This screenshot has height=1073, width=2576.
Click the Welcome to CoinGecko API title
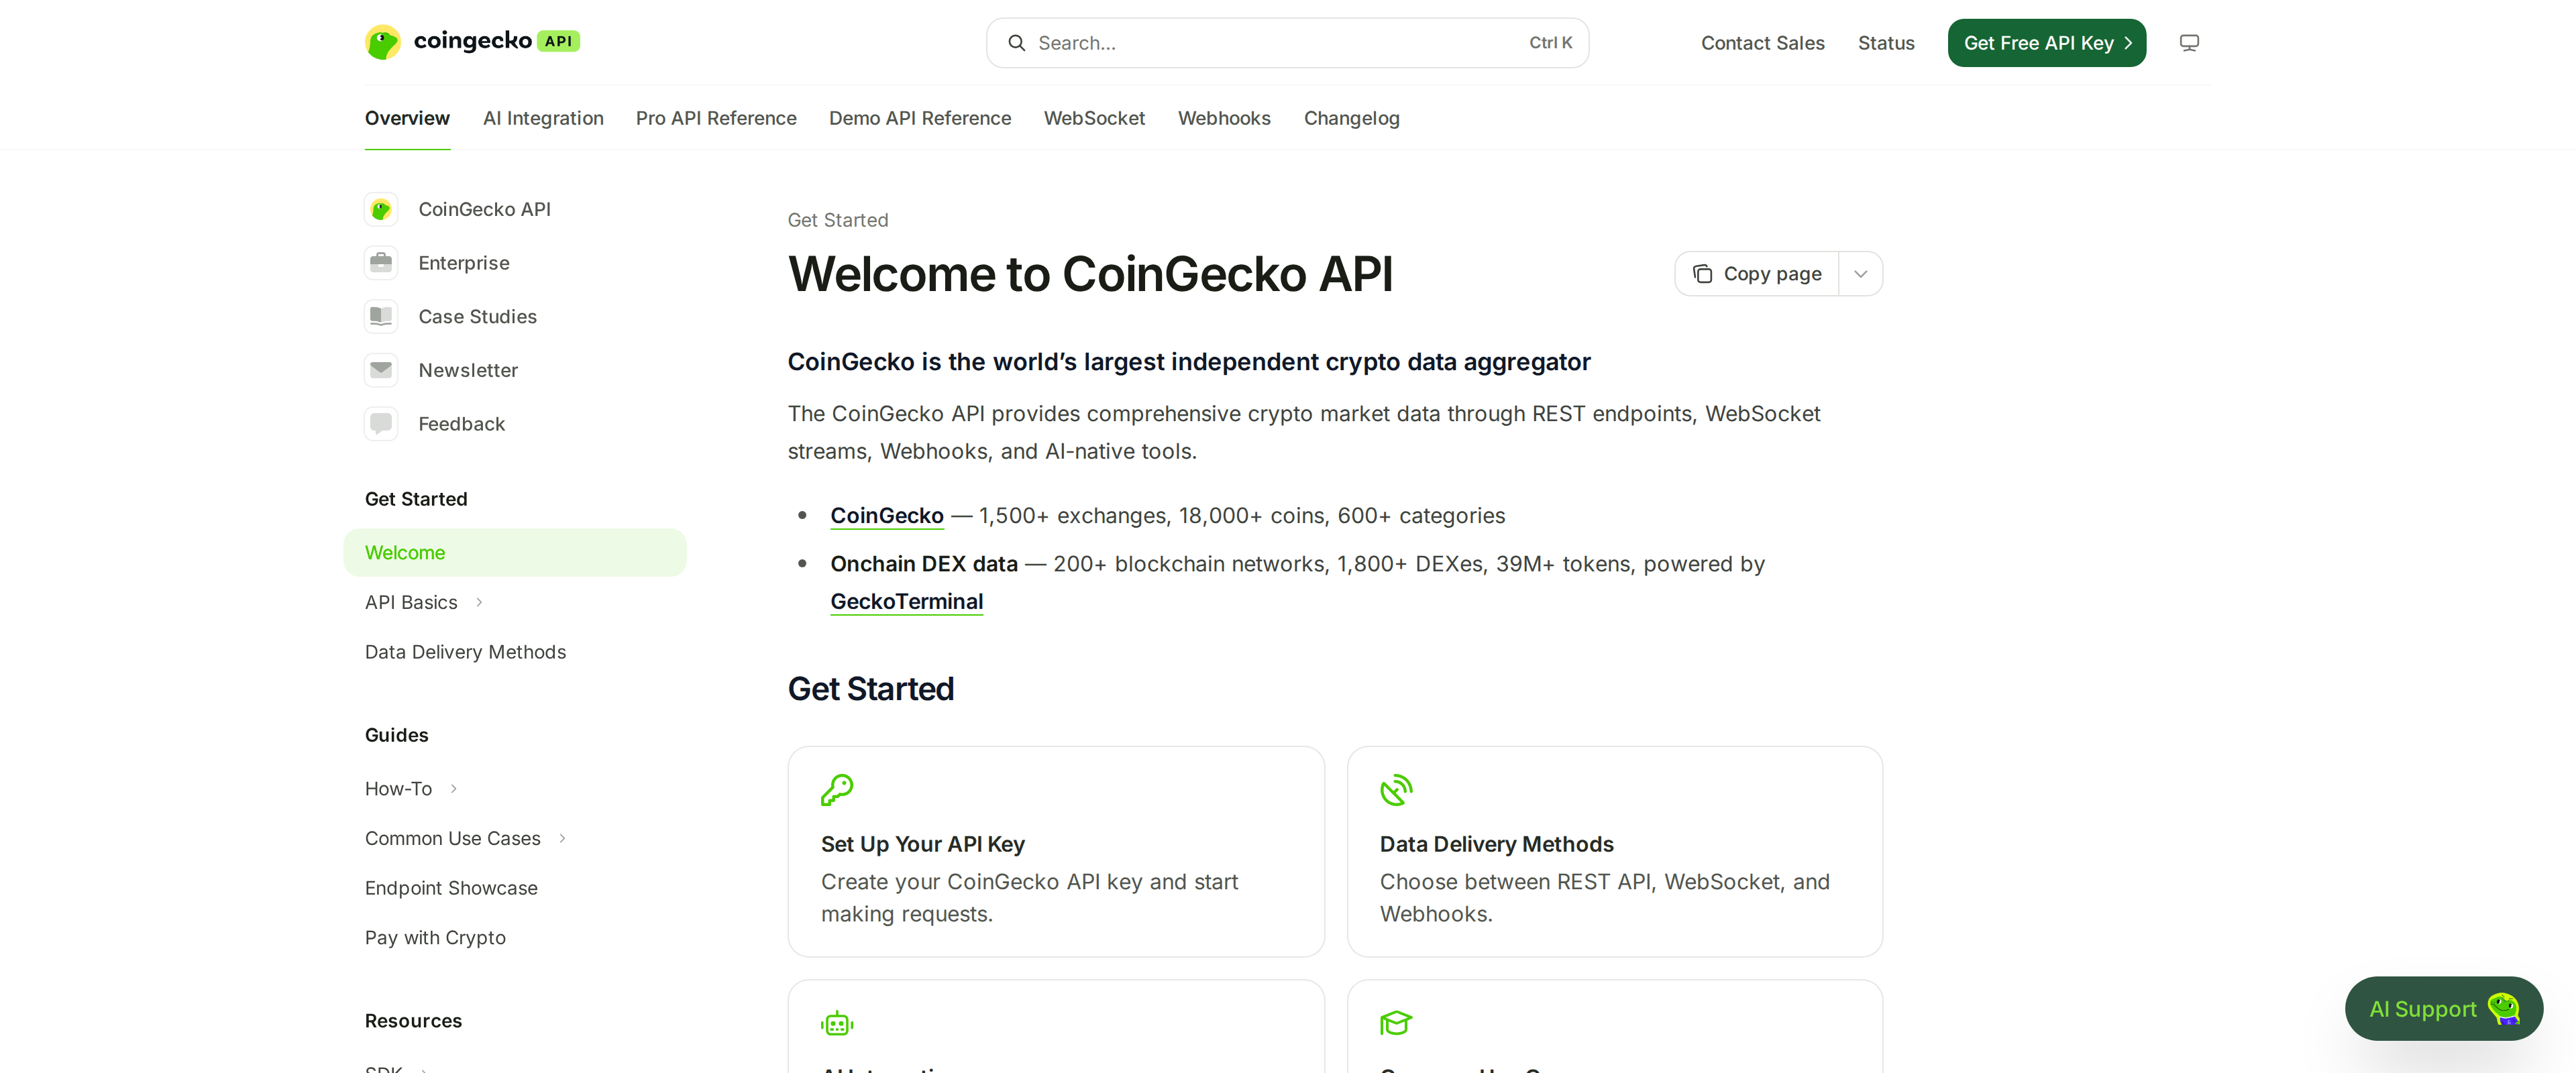[x=1090, y=274]
